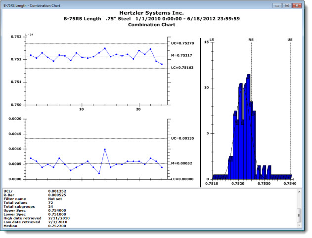The image size is (312, 238).
Task: Click the LS marker above the histogram
Action: [x=212, y=38]
